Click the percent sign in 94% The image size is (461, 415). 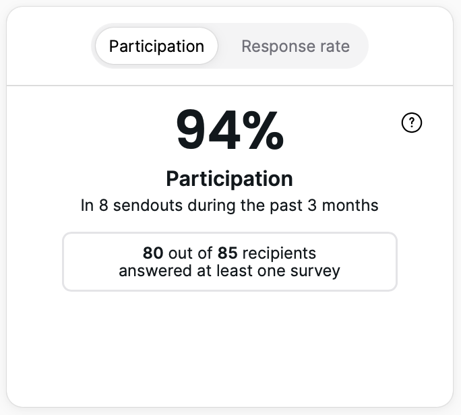click(x=259, y=131)
